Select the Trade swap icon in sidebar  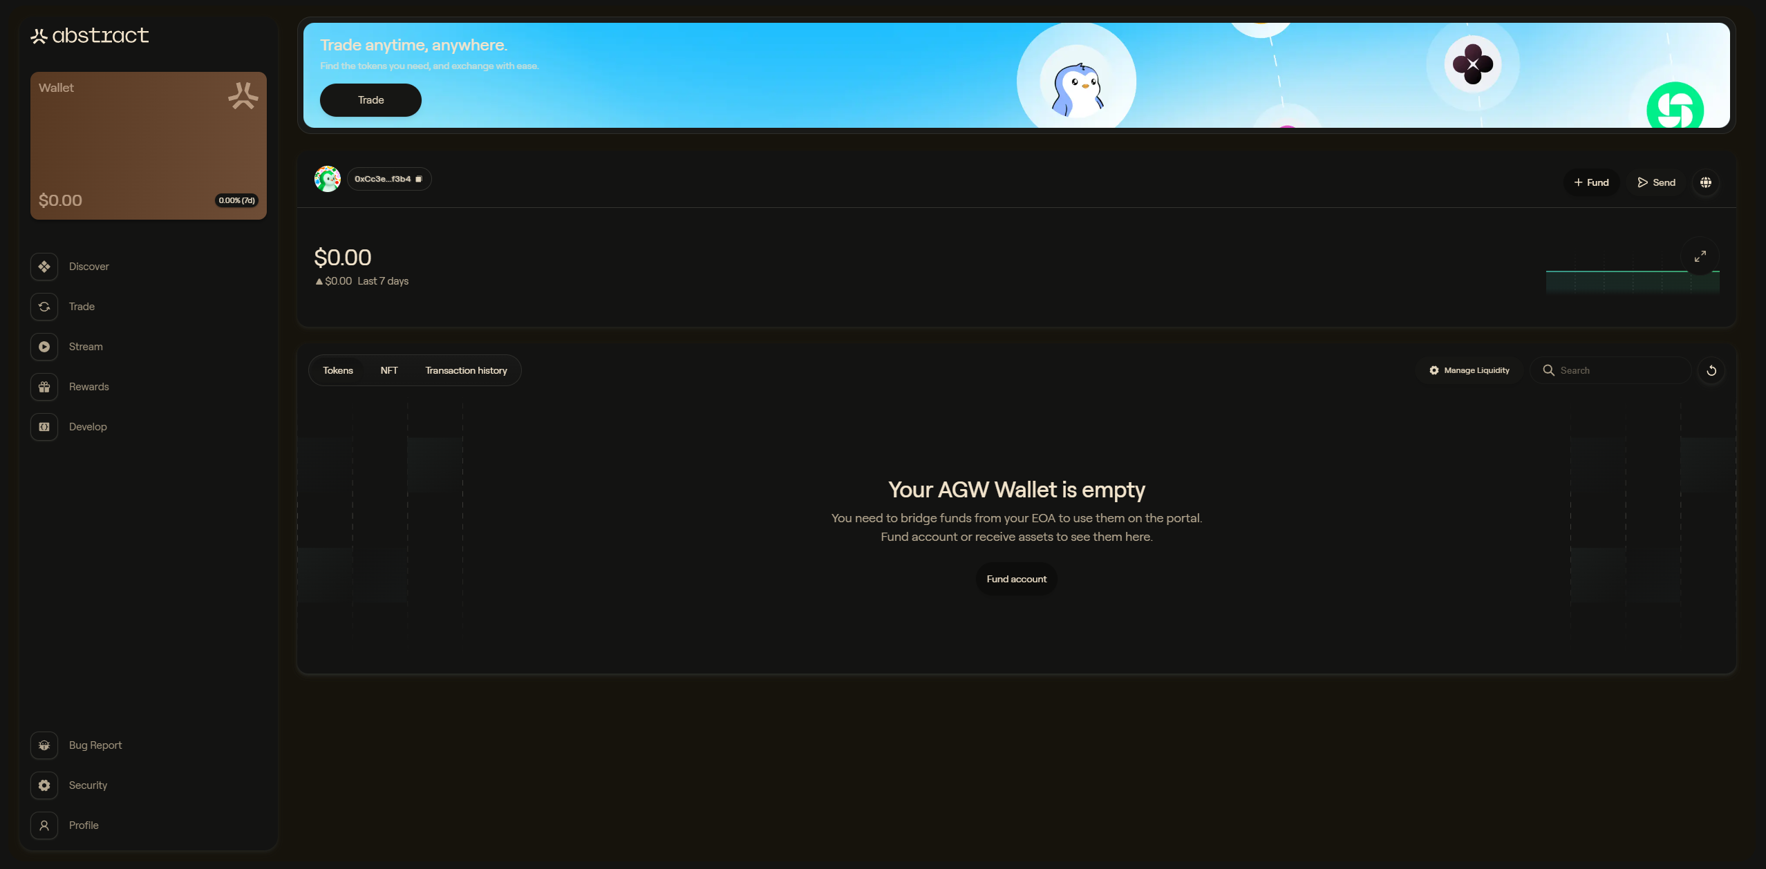coord(44,307)
